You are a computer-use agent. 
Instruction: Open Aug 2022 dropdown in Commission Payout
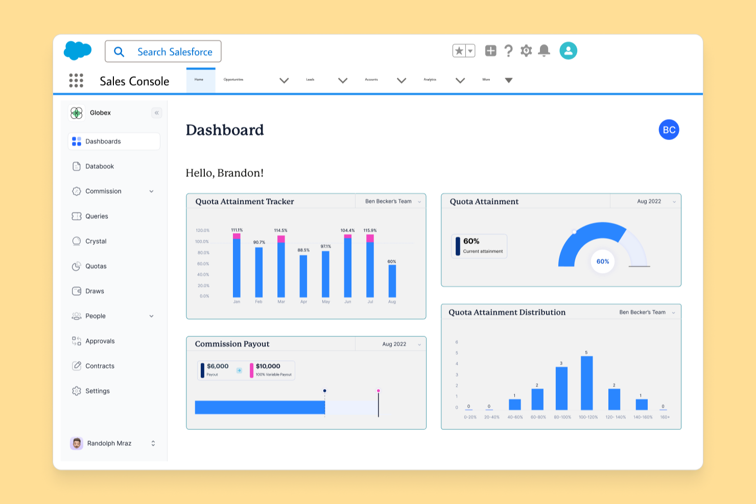pyautogui.click(x=400, y=344)
